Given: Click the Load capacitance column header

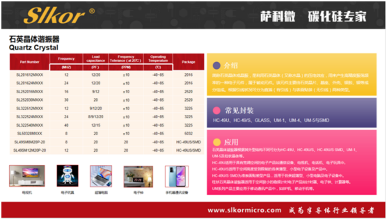Looking at the screenshot, I should pos(96,58).
